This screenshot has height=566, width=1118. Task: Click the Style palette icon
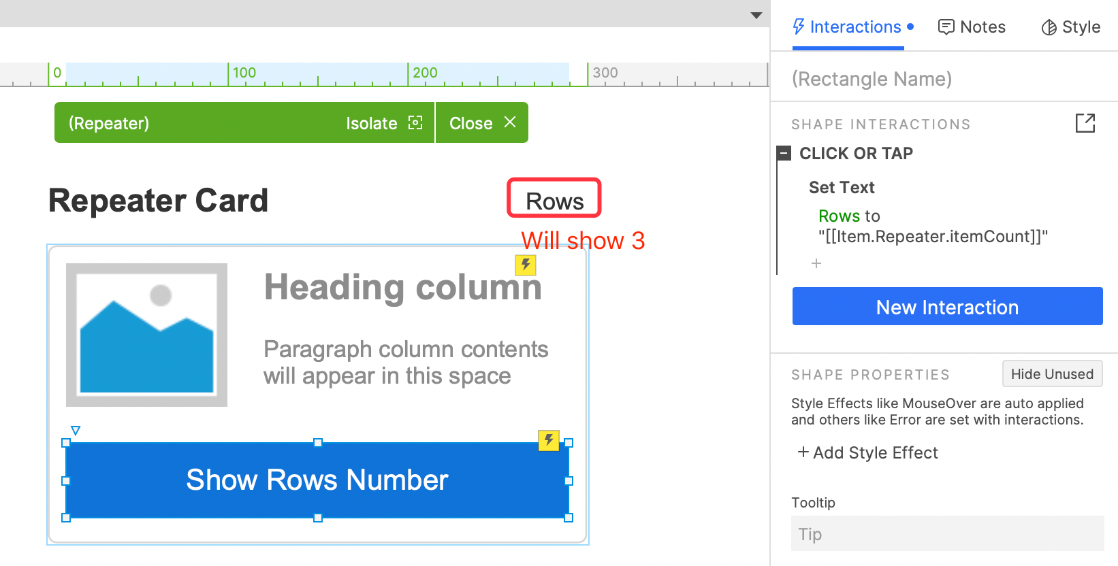1049,27
